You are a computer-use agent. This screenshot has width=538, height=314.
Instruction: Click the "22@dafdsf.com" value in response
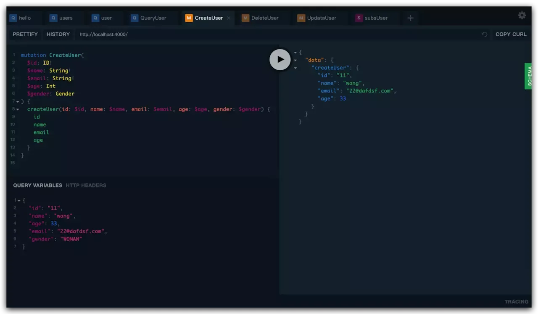click(370, 91)
